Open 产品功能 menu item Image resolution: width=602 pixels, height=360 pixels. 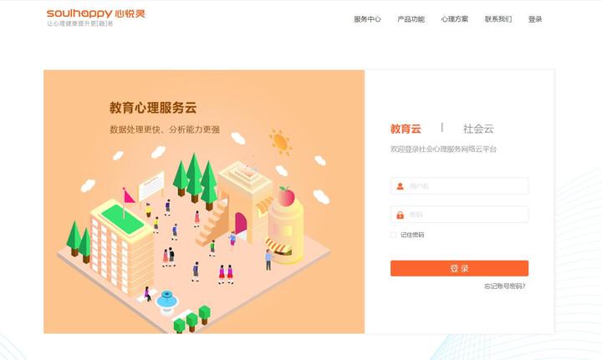point(411,19)
